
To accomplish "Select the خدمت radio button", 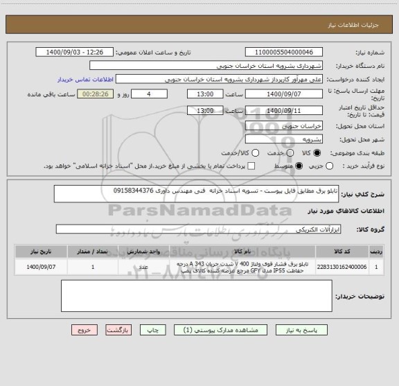I will point(290,153).
